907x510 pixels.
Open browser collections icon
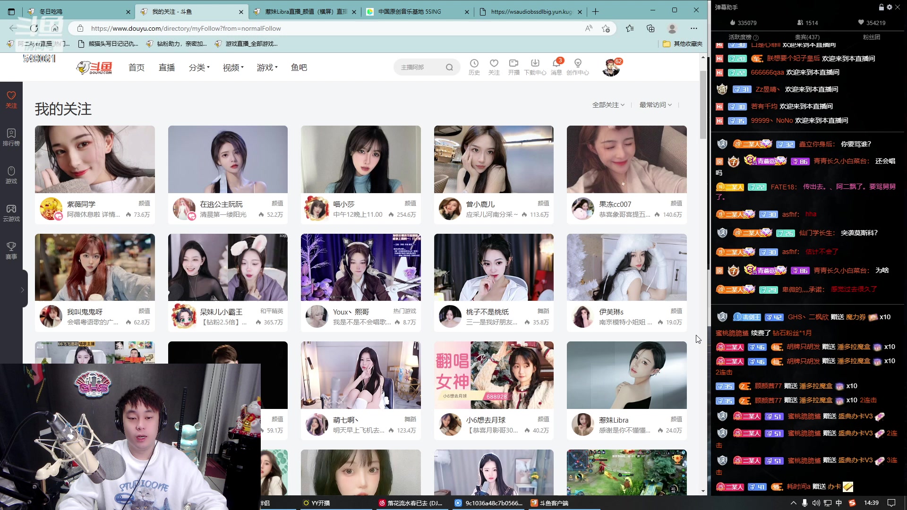[650, 28]
